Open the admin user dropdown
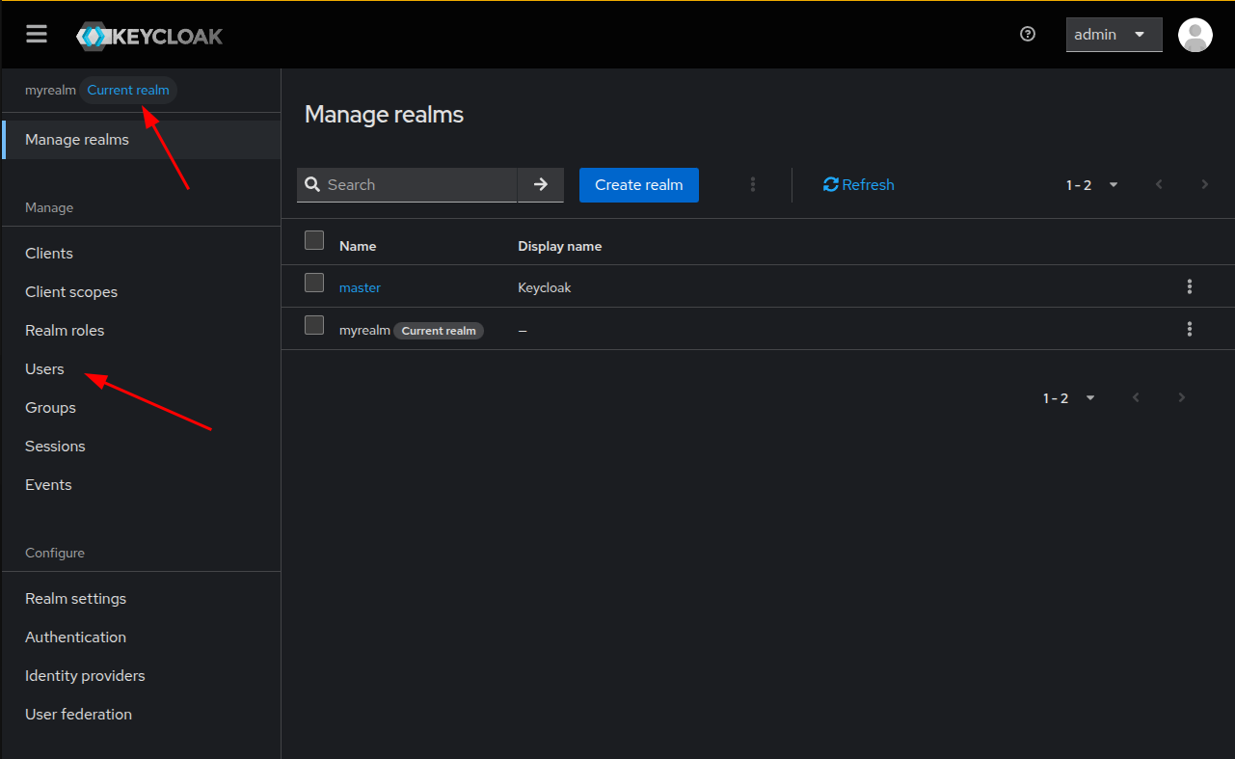Screen dimensions: 1235x759 (1114, 35)
